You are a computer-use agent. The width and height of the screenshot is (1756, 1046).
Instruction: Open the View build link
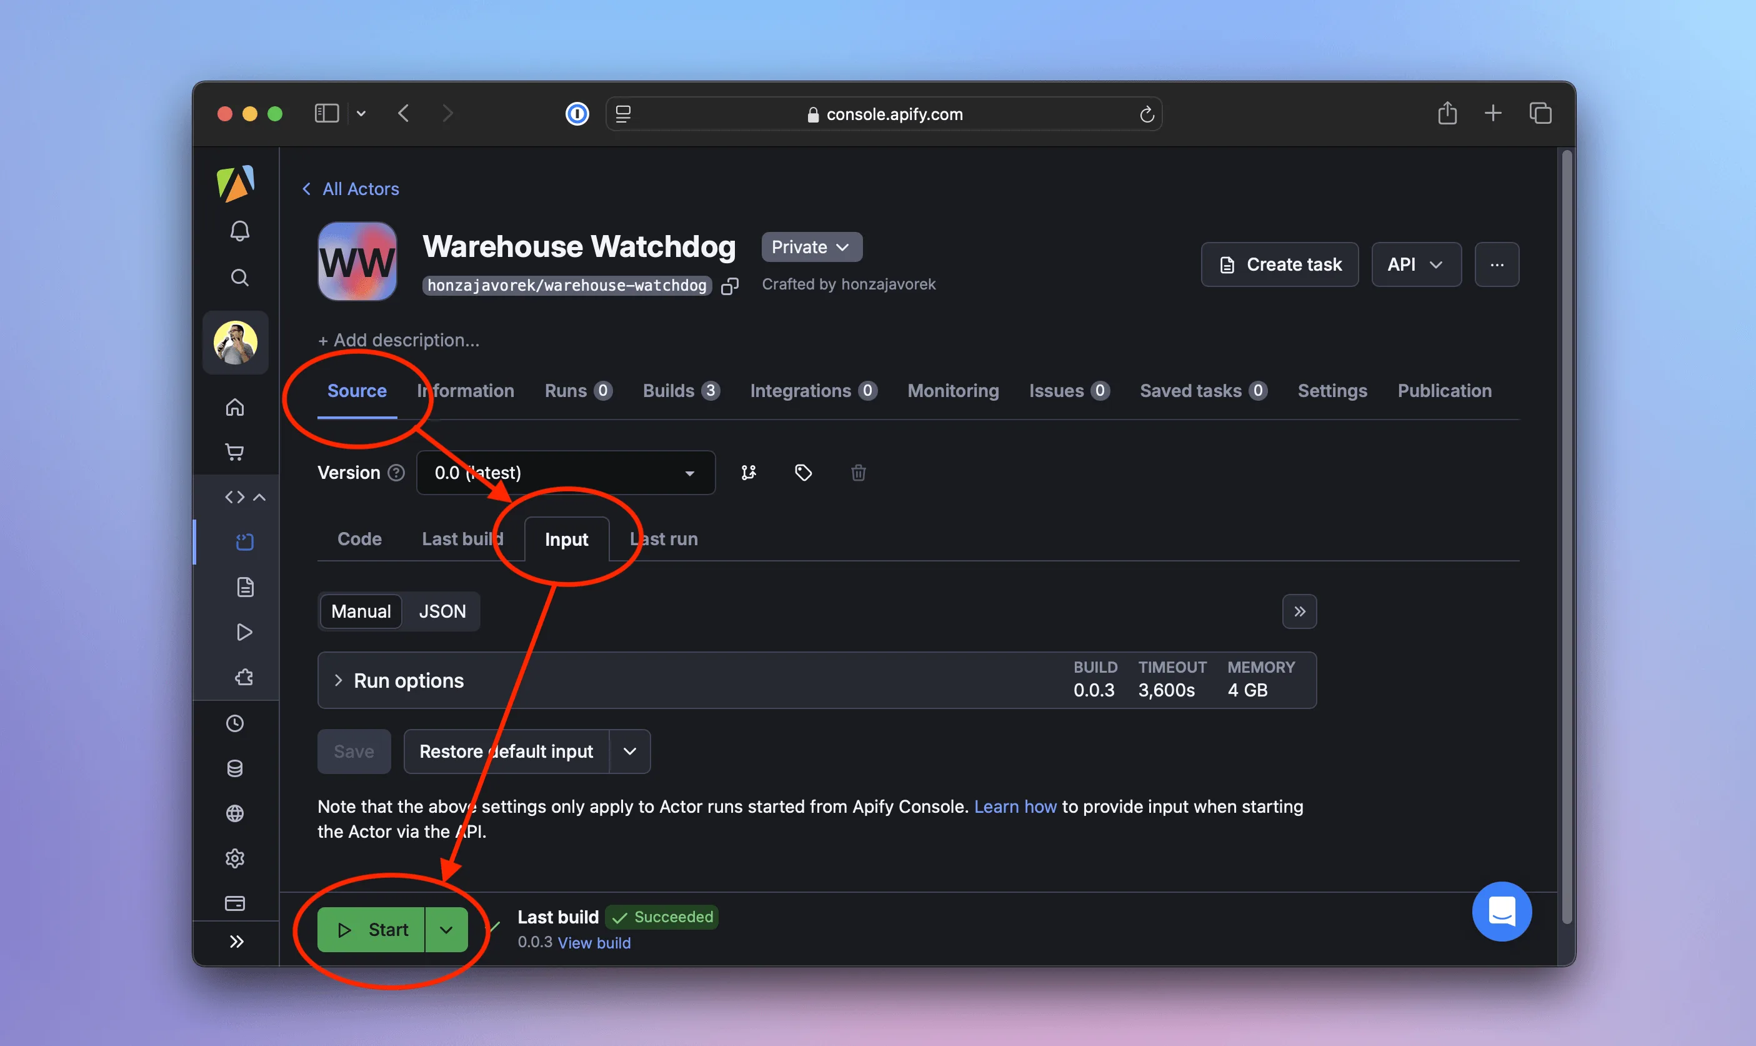click(x=594, y=942)
